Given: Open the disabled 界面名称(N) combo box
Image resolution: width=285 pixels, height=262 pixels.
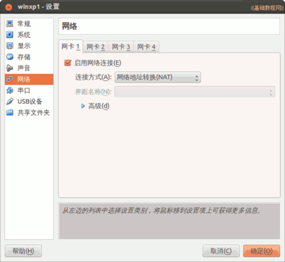Looking at the screenshot, I should click(195, 92).
